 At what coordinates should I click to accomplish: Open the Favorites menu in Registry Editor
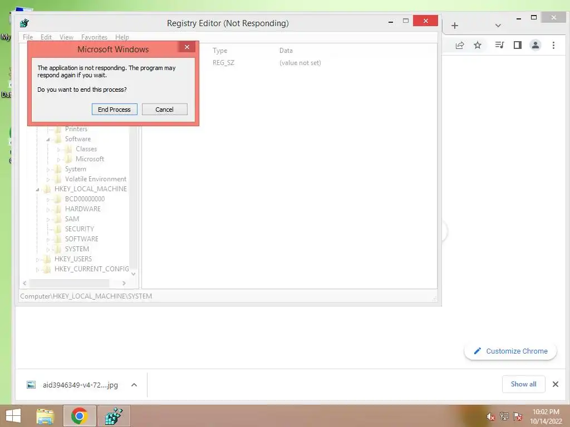click(94, 37)
